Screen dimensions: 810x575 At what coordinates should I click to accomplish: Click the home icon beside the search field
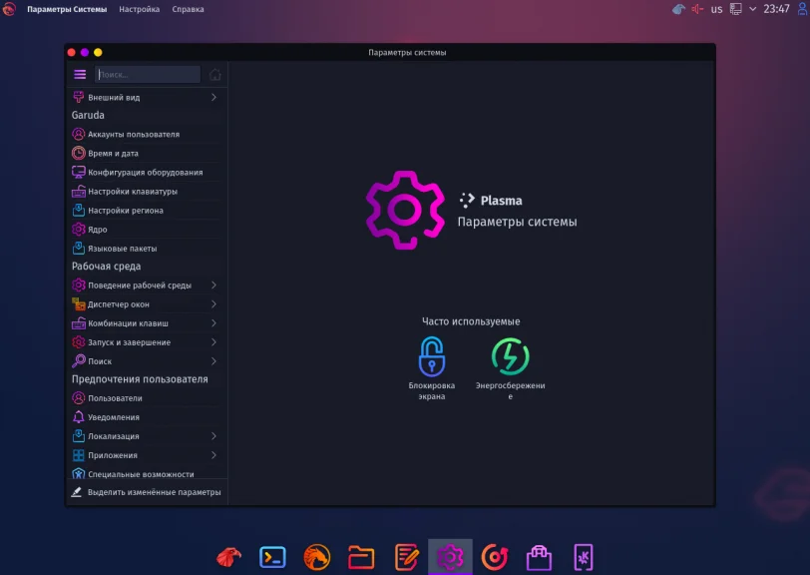(213, 74)
